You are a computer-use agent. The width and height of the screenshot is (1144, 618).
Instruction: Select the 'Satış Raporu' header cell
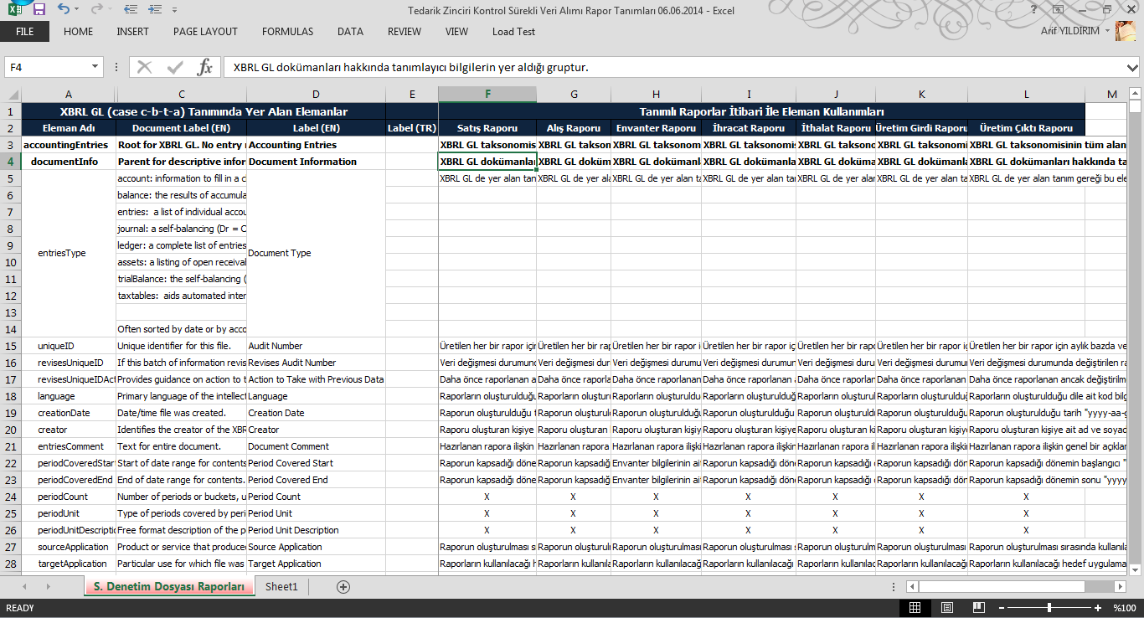487,128
